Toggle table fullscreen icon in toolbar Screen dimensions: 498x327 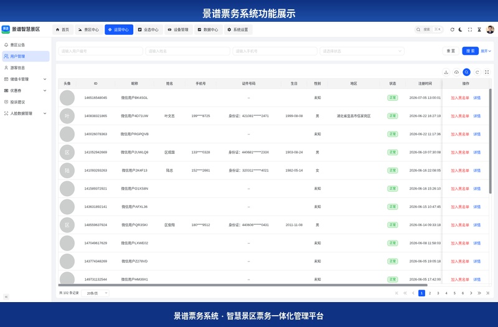coord(487,72)
